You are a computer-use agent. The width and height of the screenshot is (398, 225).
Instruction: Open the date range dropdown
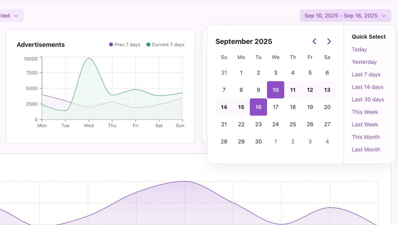pyautogui.click(x=345, y=16)
